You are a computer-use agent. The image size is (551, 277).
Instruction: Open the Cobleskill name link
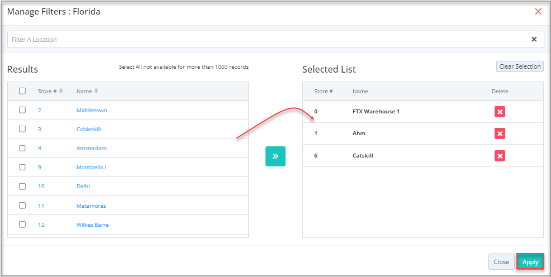88,129
